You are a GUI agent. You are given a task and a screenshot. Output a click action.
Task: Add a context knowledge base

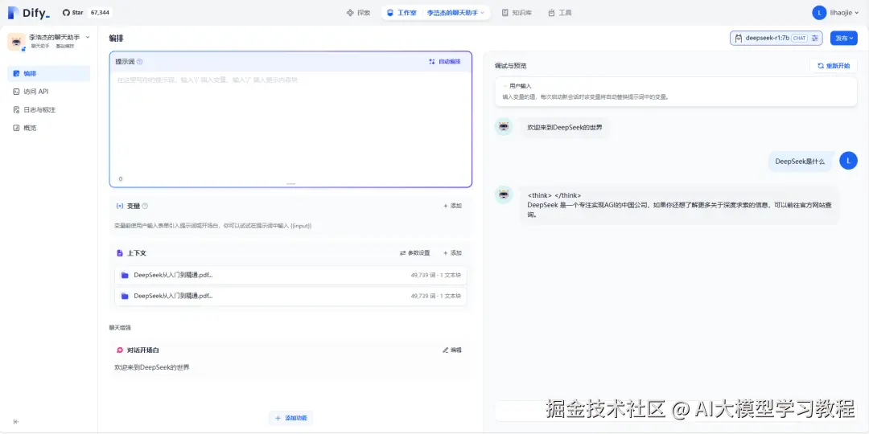(x=453, y=253)
